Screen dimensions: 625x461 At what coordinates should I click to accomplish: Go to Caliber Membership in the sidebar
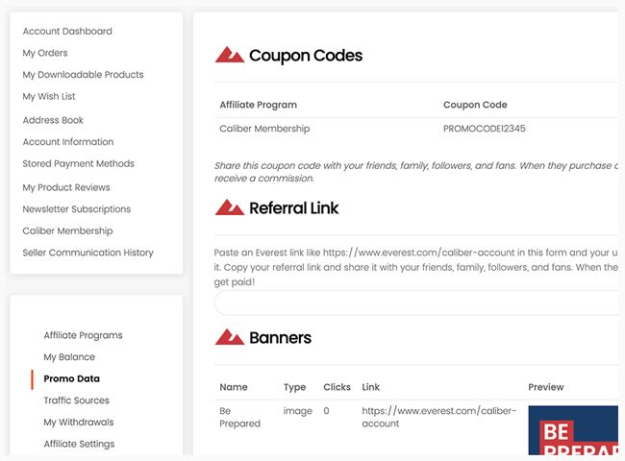(x=67, y=230)
